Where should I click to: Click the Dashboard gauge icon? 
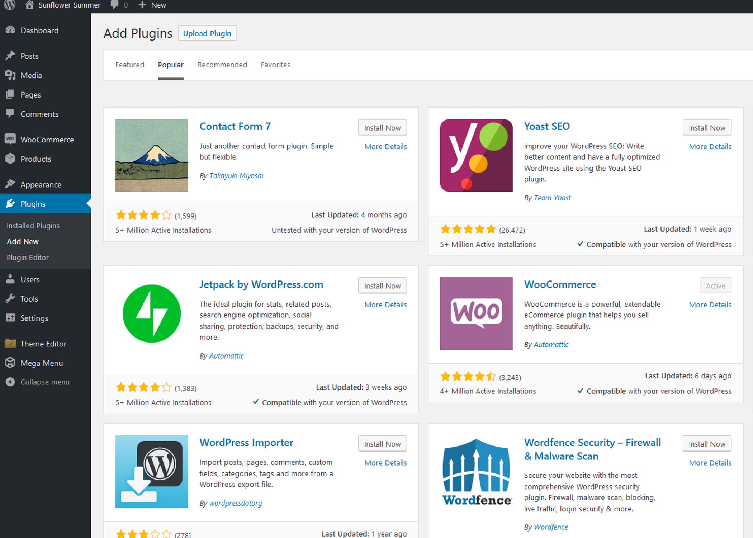coord(10,30)
